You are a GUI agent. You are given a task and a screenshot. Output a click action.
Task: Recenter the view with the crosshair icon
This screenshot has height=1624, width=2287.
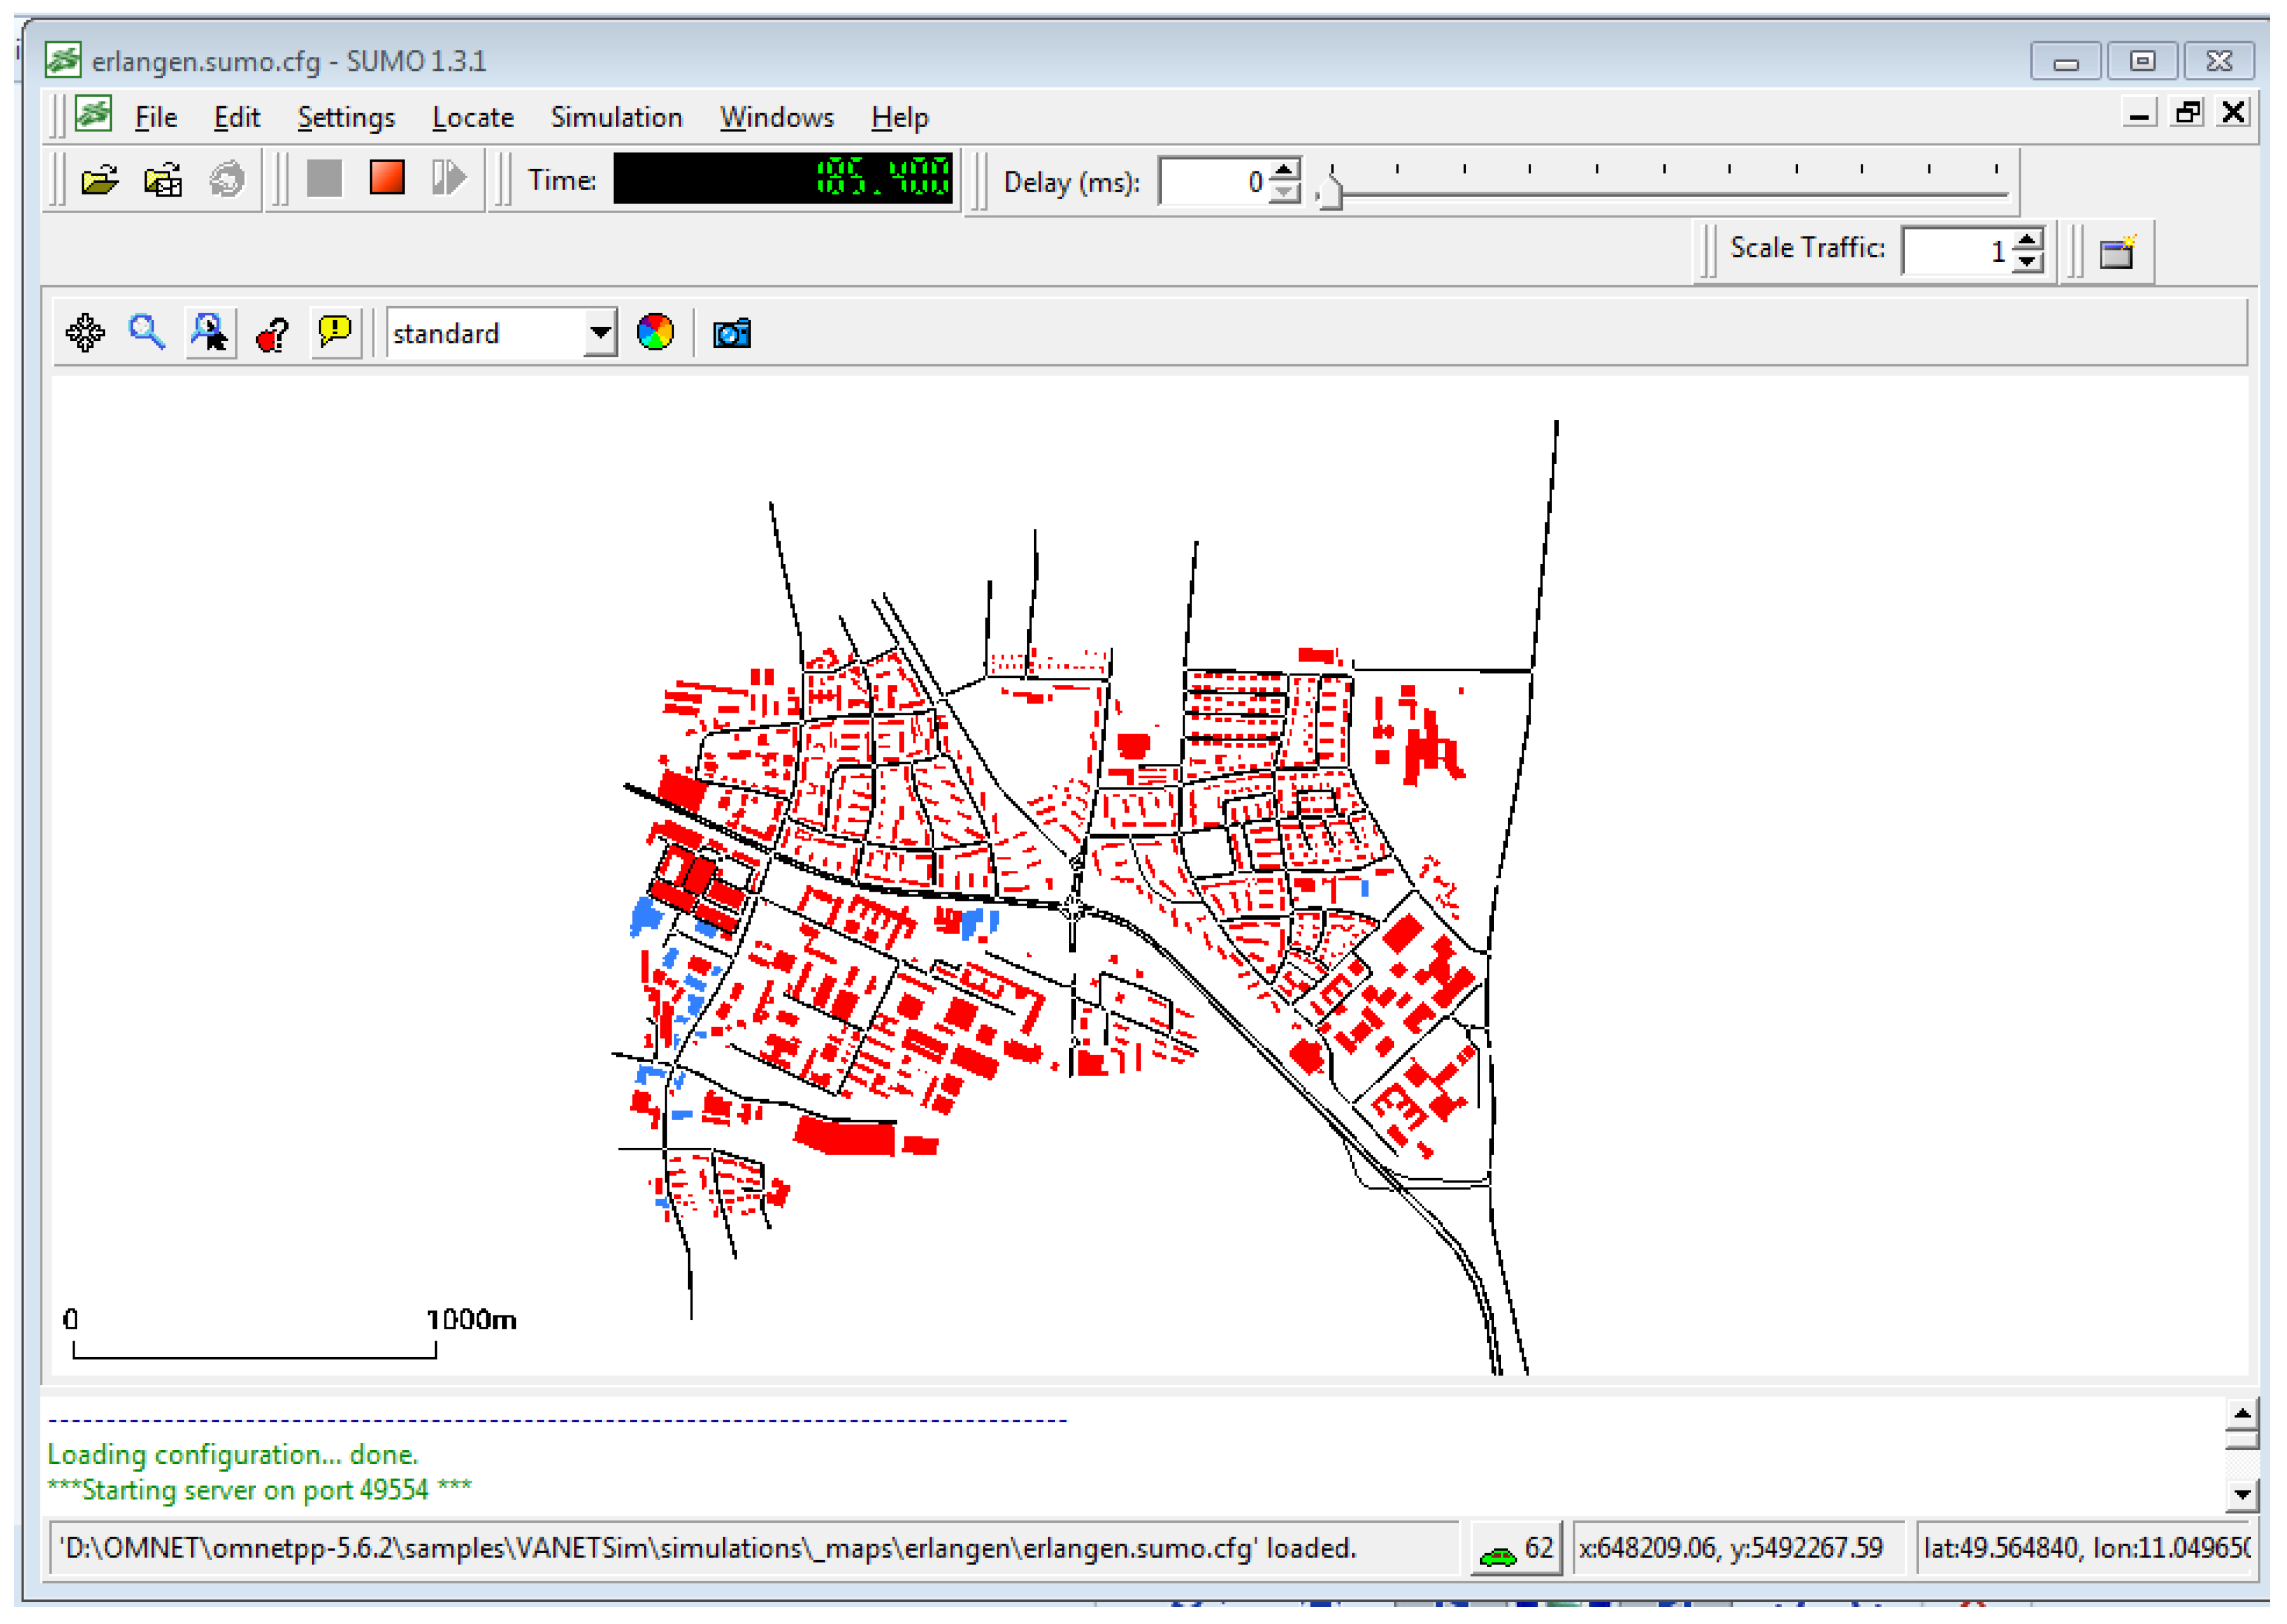pos(85,333)
